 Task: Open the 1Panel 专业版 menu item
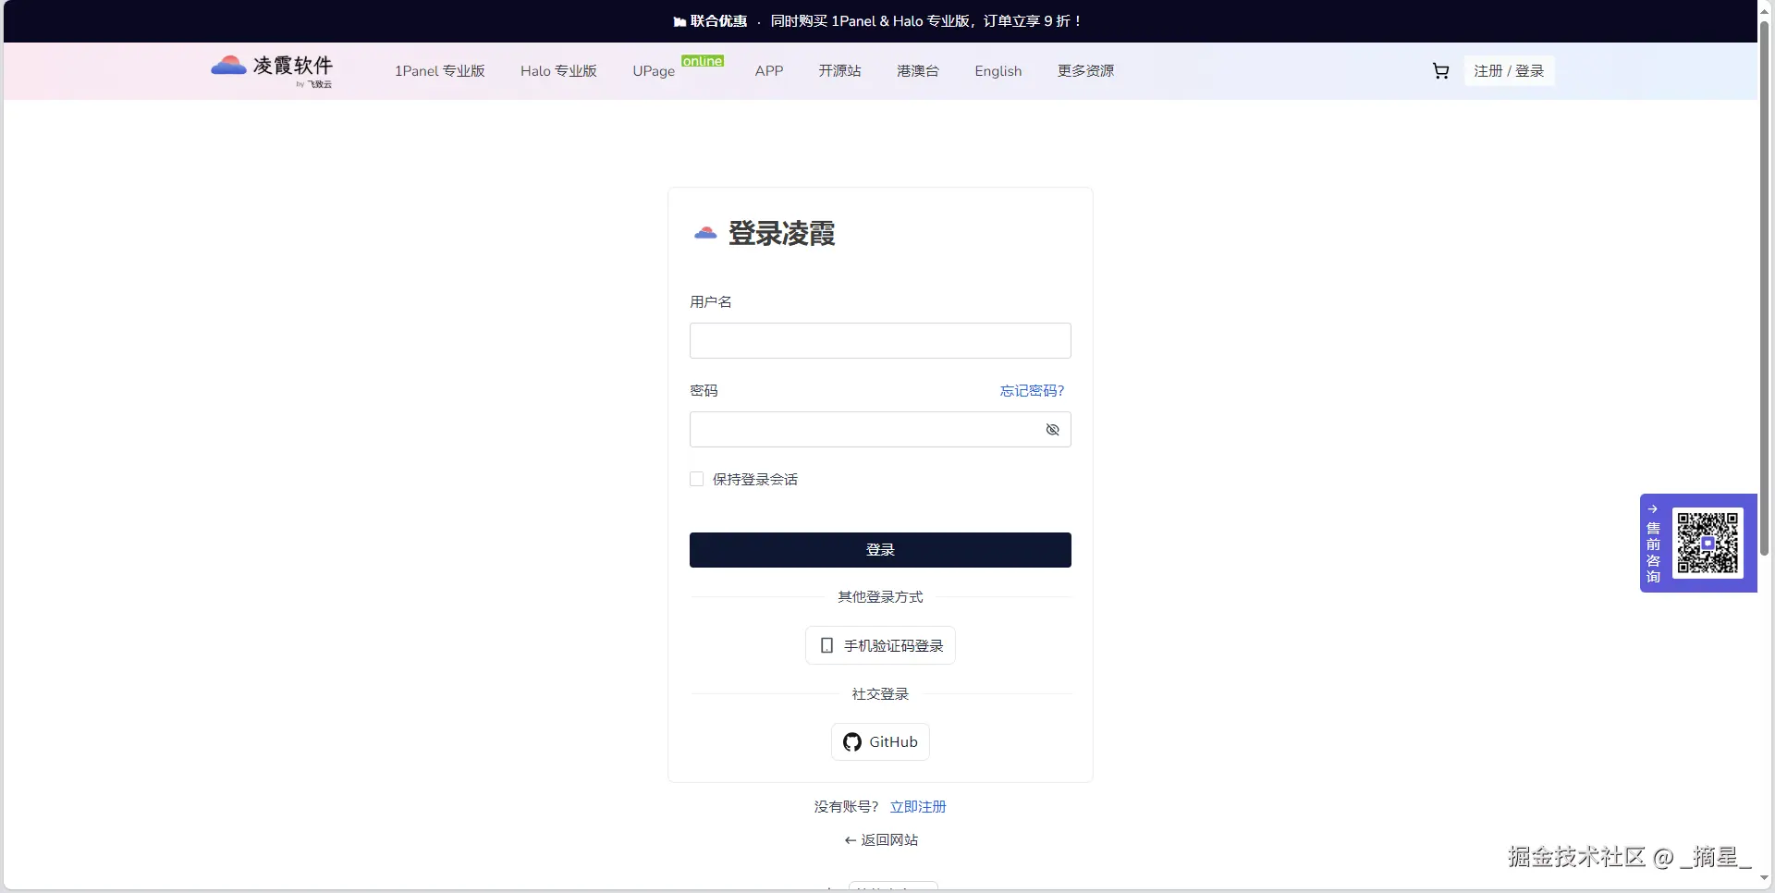point(440,71)
